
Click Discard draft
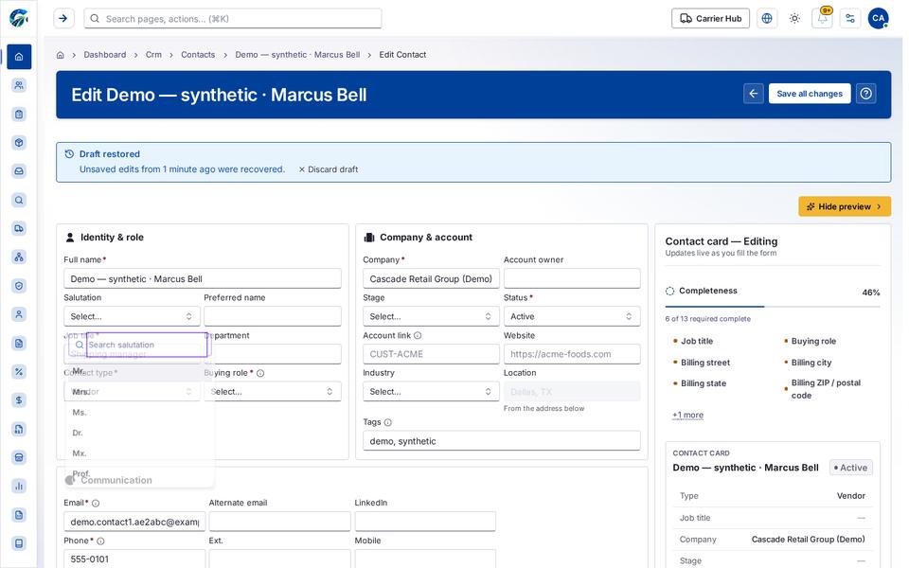tap(329, 169)
